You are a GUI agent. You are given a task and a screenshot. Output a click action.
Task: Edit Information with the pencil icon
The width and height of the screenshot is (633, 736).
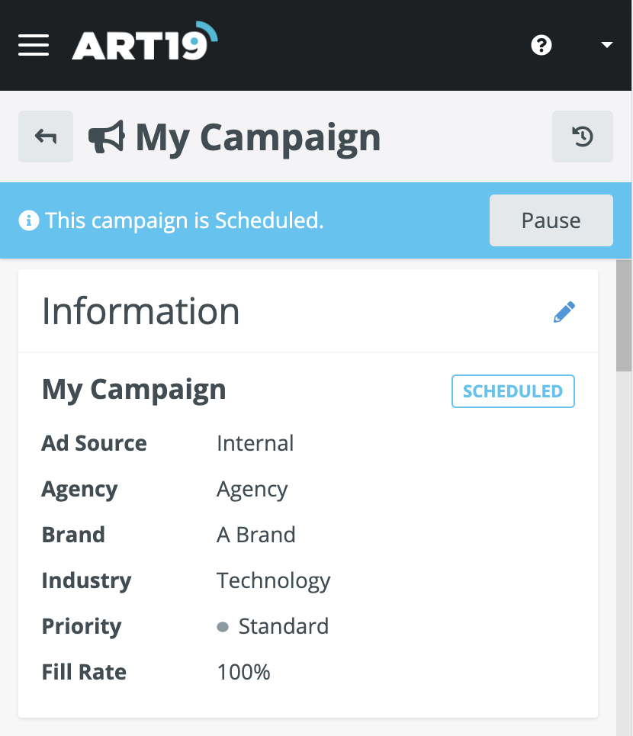coord(564,312)
